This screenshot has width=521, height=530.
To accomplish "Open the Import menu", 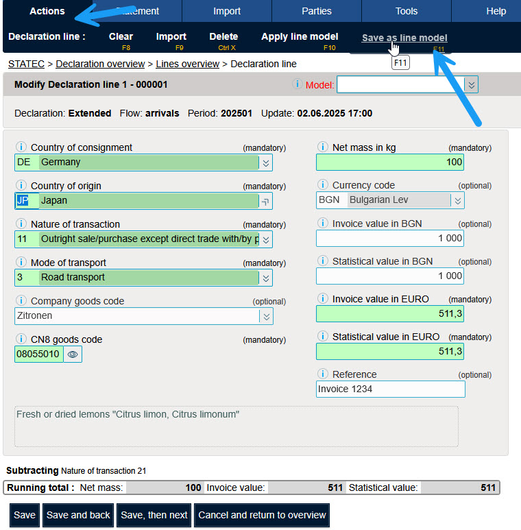I will pos(226,11).
